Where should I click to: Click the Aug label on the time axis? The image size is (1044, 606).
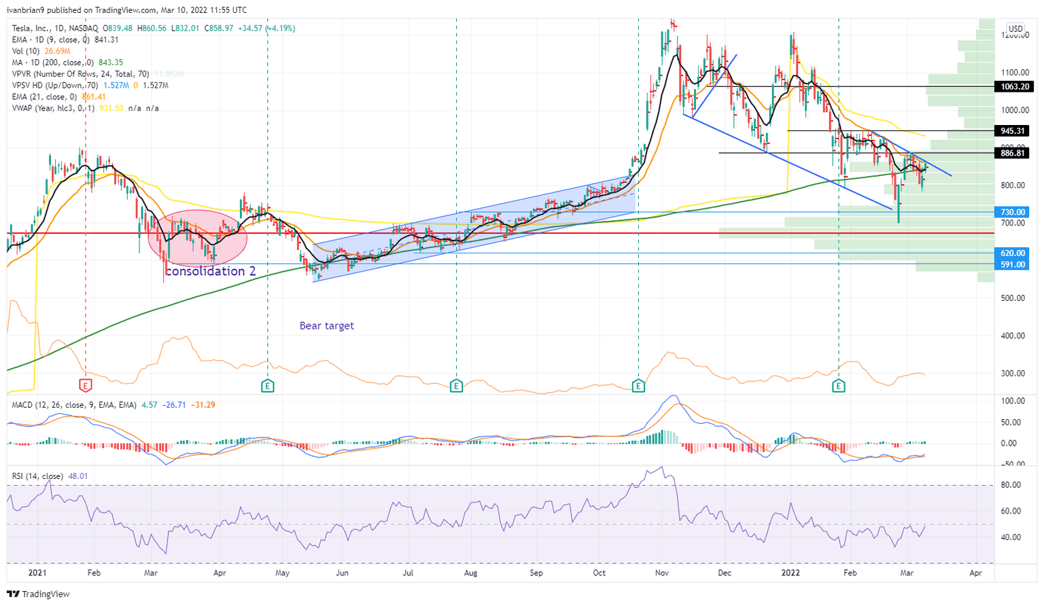click(470, 573)
